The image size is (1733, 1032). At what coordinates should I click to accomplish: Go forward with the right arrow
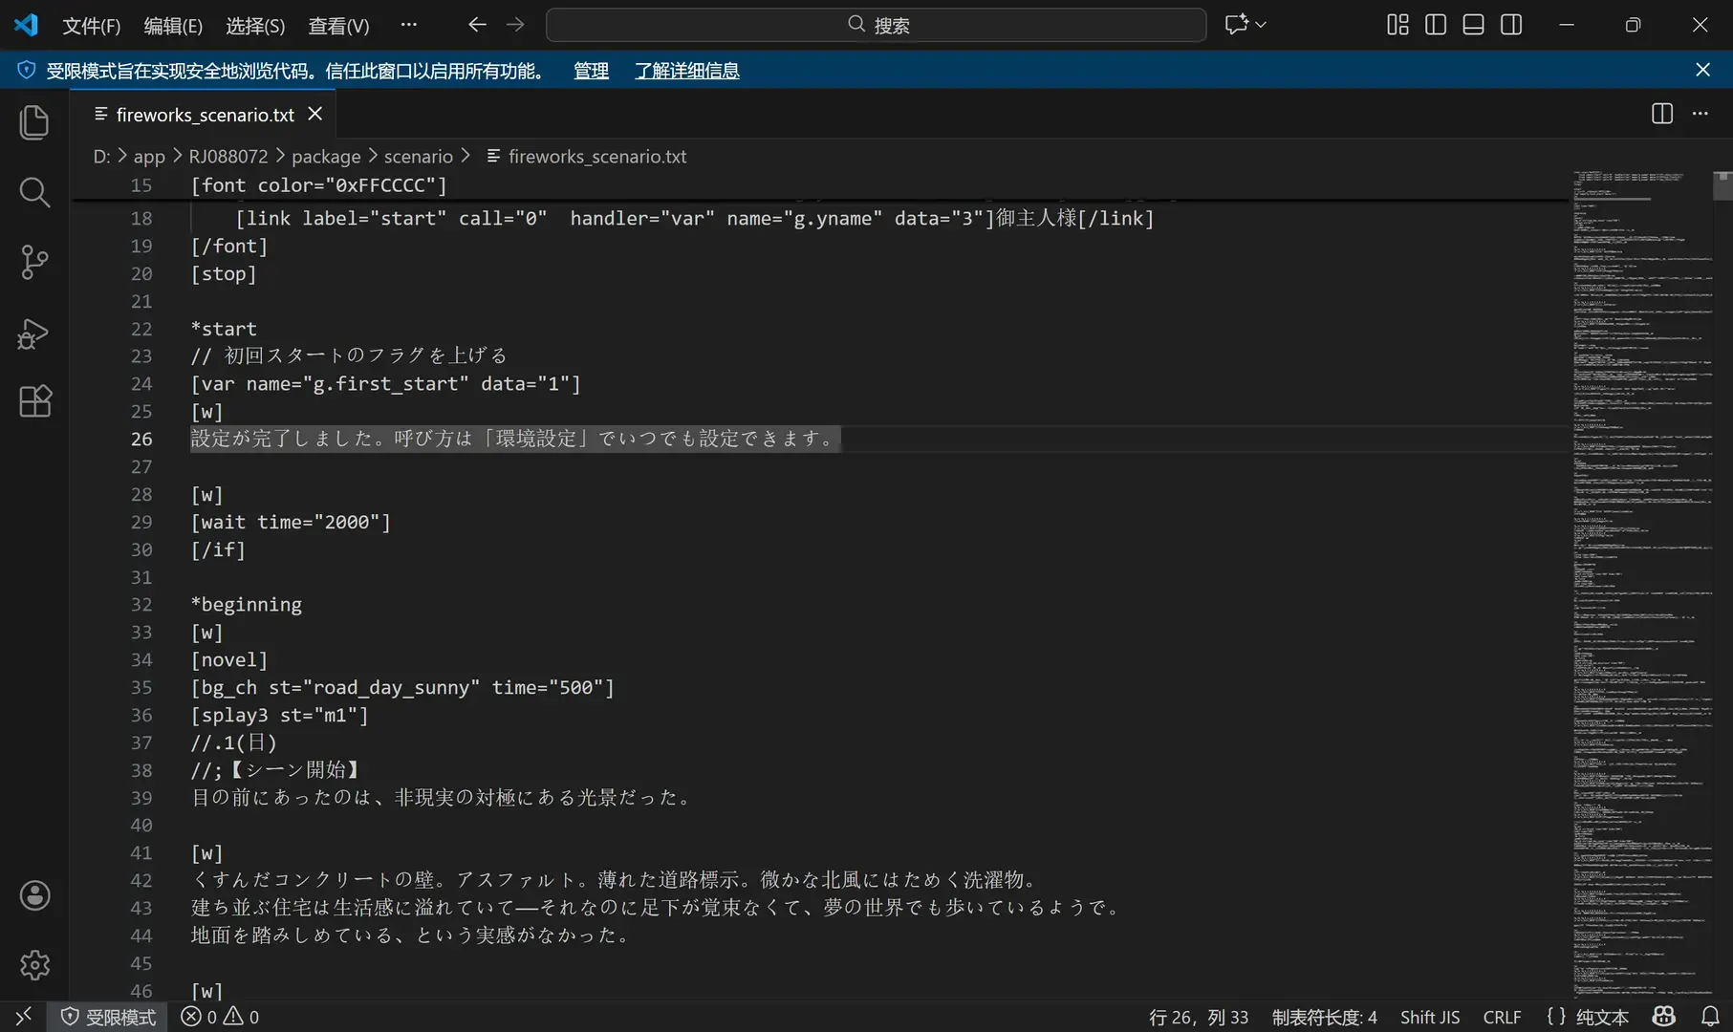pos(515,25)
